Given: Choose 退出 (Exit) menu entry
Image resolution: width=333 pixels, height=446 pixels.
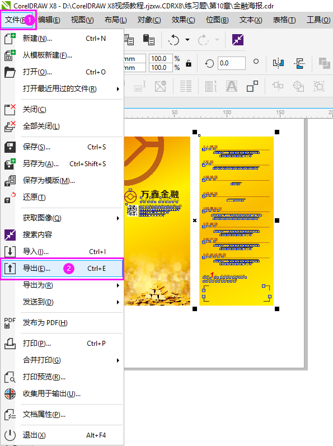Looking at the screenshot, I should pyautogui.click(x=62, y=435).
